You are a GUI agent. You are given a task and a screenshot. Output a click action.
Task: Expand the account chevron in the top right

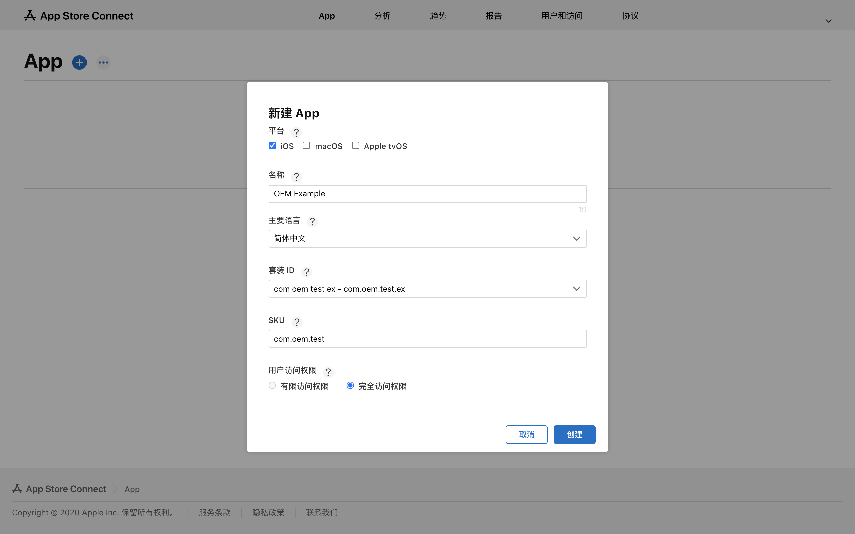(x=828, y=21)
